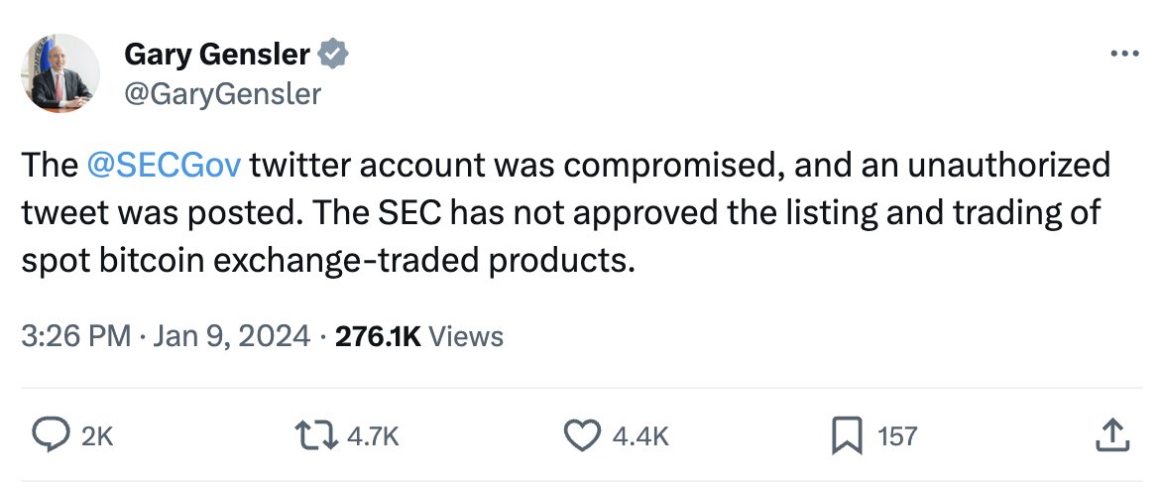Click the 157 bookmarks count
1160x488 pixels.
897,436
